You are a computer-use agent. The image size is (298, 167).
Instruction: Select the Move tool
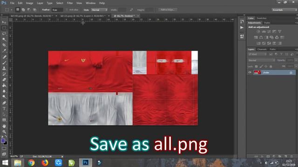[x=4, y=22]
